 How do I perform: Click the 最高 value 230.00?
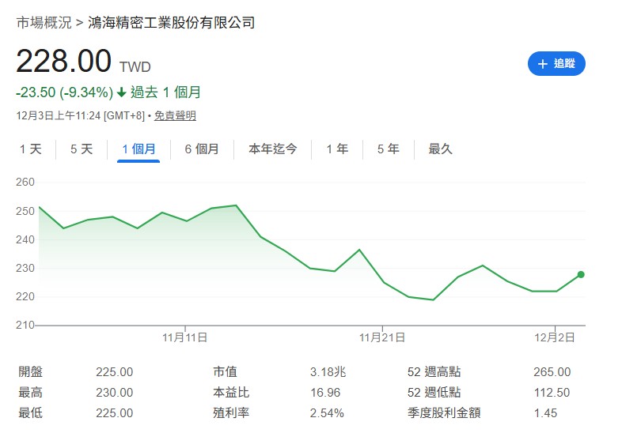(114, 393)
